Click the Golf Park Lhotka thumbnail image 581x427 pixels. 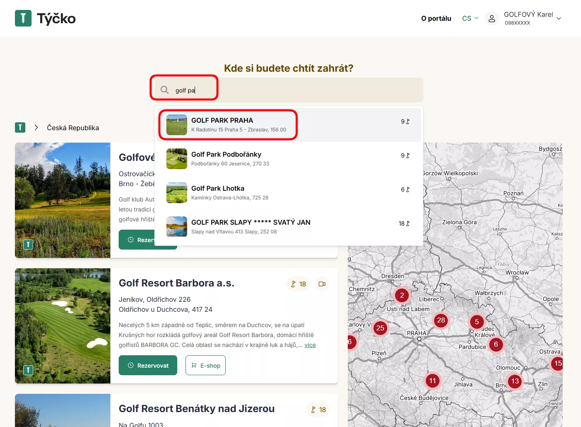pyautogui.click(x=177, y=193)
